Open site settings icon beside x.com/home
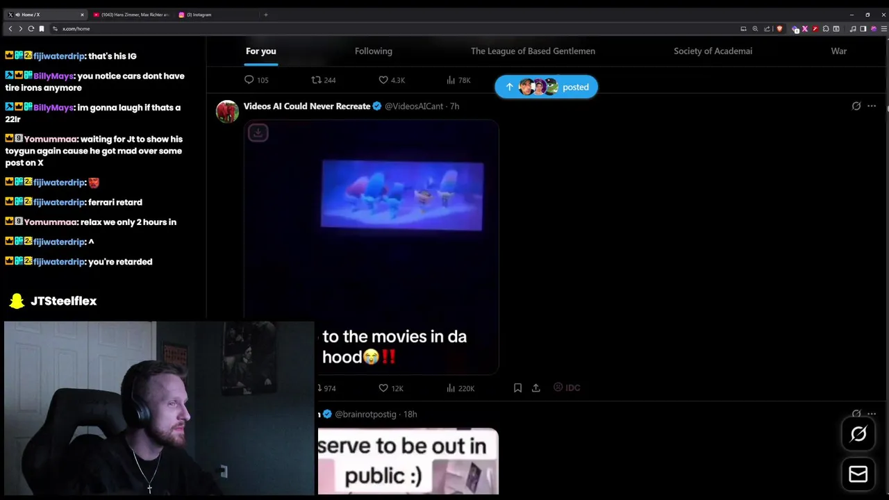This screenshot has height=500, width=889. [x=55, y=28]
